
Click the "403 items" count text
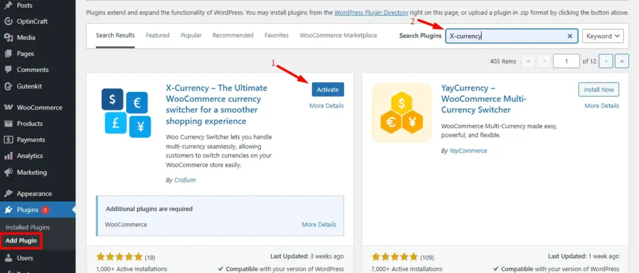[503, 61]
